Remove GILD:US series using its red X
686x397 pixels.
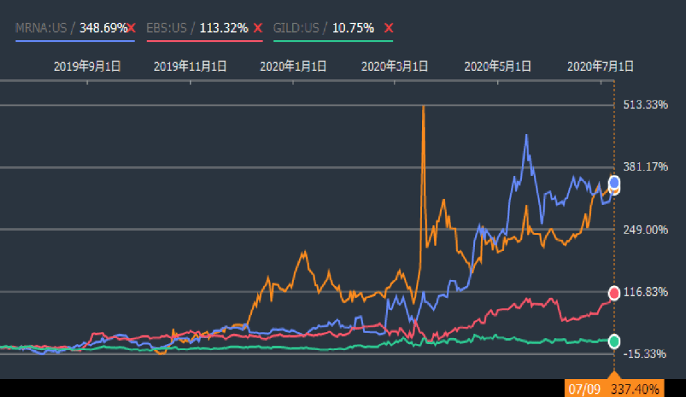point(389,28)
